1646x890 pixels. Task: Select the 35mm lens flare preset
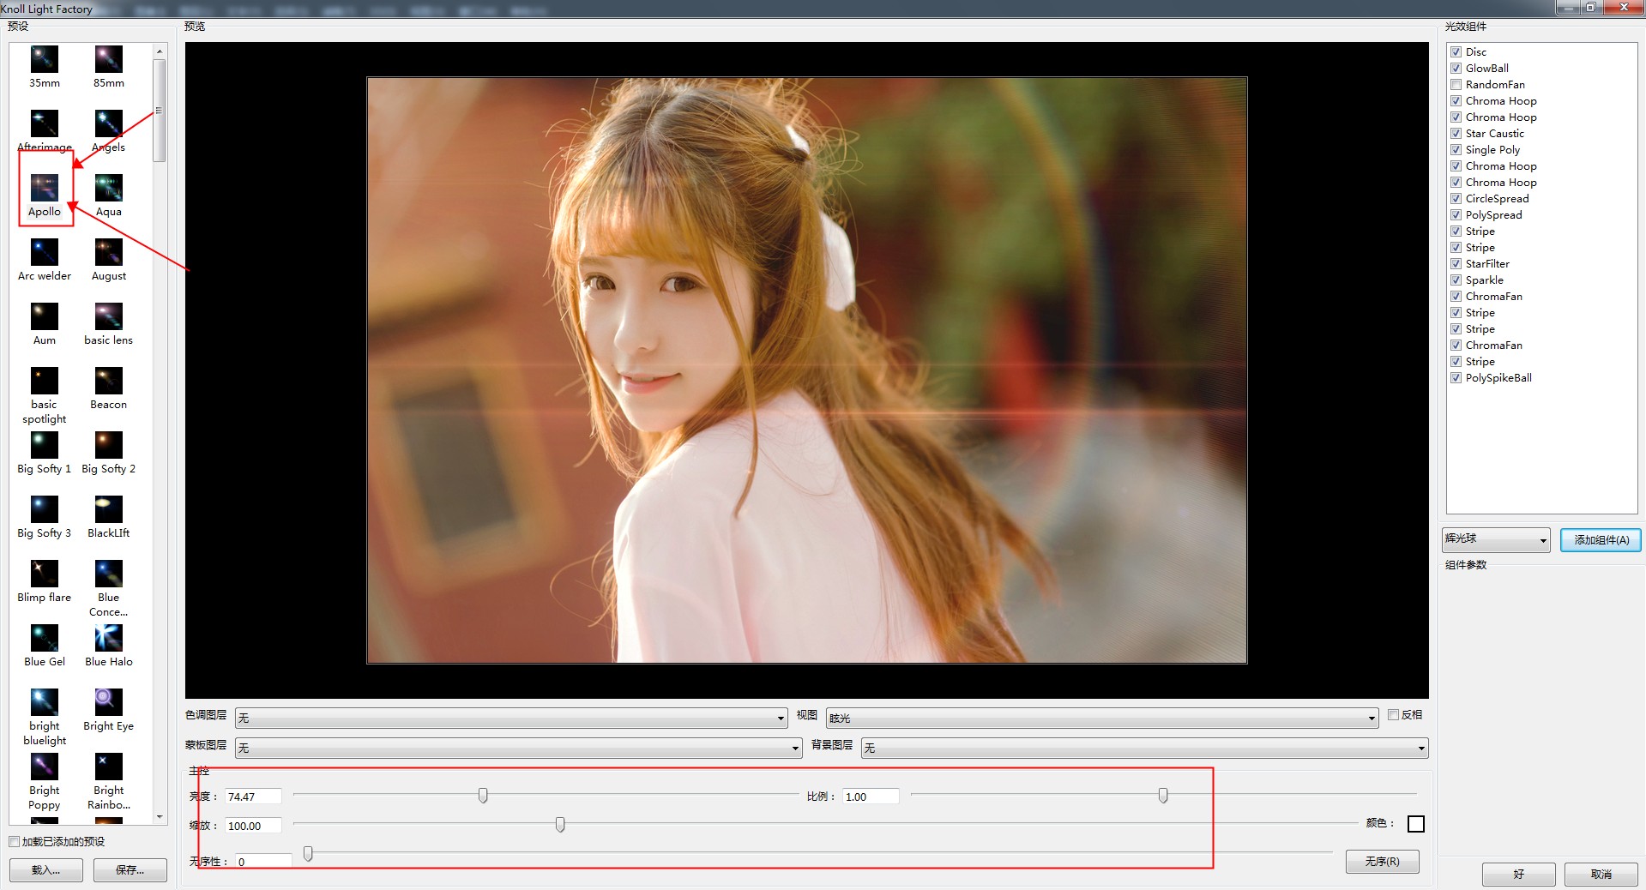click(x=45, y=59)
